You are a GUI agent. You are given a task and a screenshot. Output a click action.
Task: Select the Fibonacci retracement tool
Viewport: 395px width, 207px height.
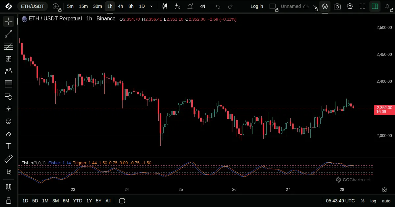pyautogui.click(x=9, y=46)
